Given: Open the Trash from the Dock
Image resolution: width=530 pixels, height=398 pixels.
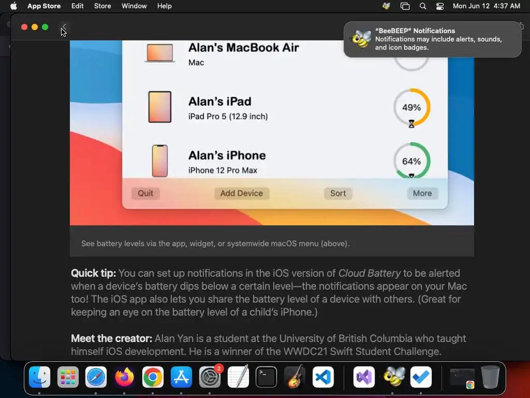Looking at the screenshot, I should [x=490, y=377].
